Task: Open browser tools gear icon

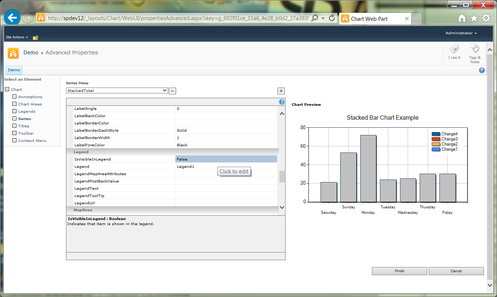Action: 486,18
